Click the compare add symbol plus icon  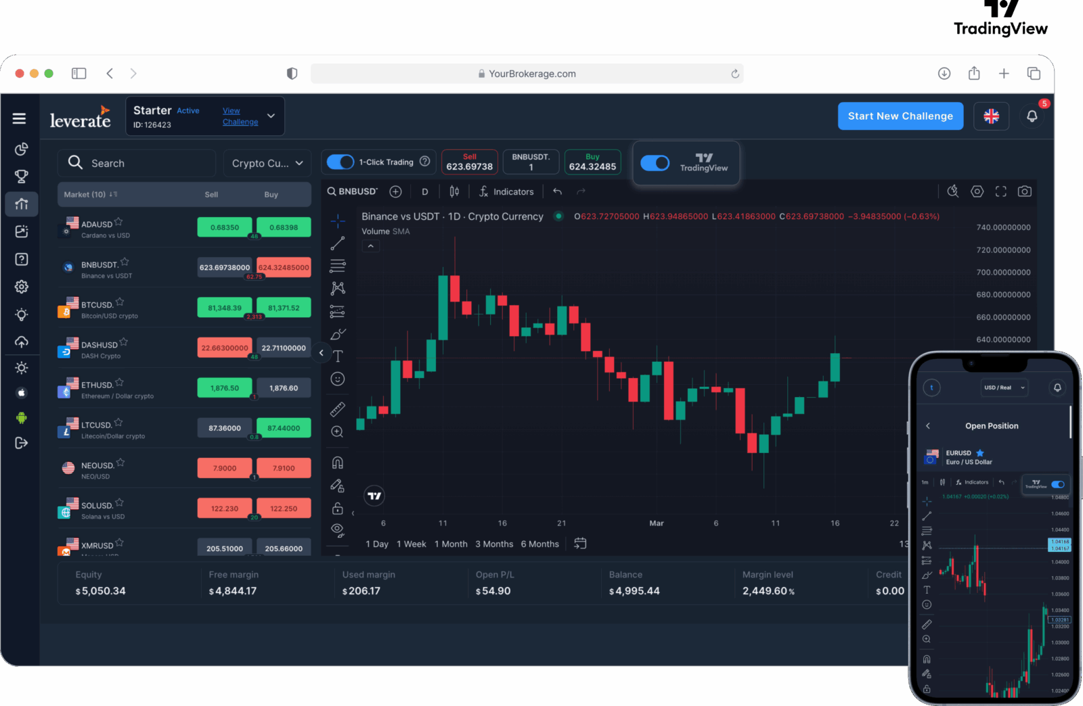[396, 191]
